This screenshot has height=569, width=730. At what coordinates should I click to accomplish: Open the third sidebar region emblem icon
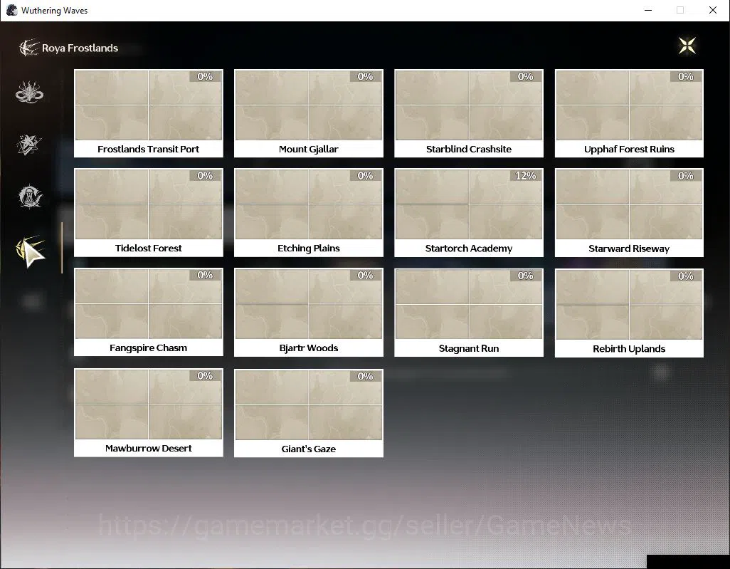tap(31, 196)
